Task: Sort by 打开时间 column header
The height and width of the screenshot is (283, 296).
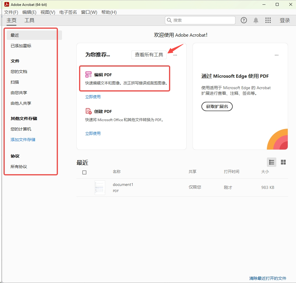Action: pyautogui.click(x=232, y=172)
